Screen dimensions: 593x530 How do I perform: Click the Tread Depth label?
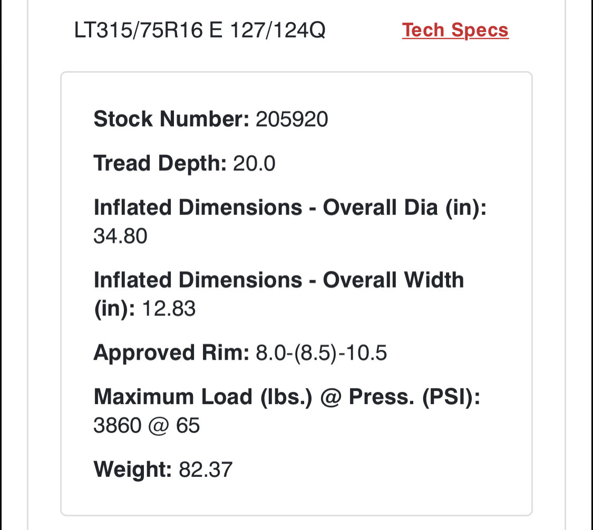(x=160, y=163)
